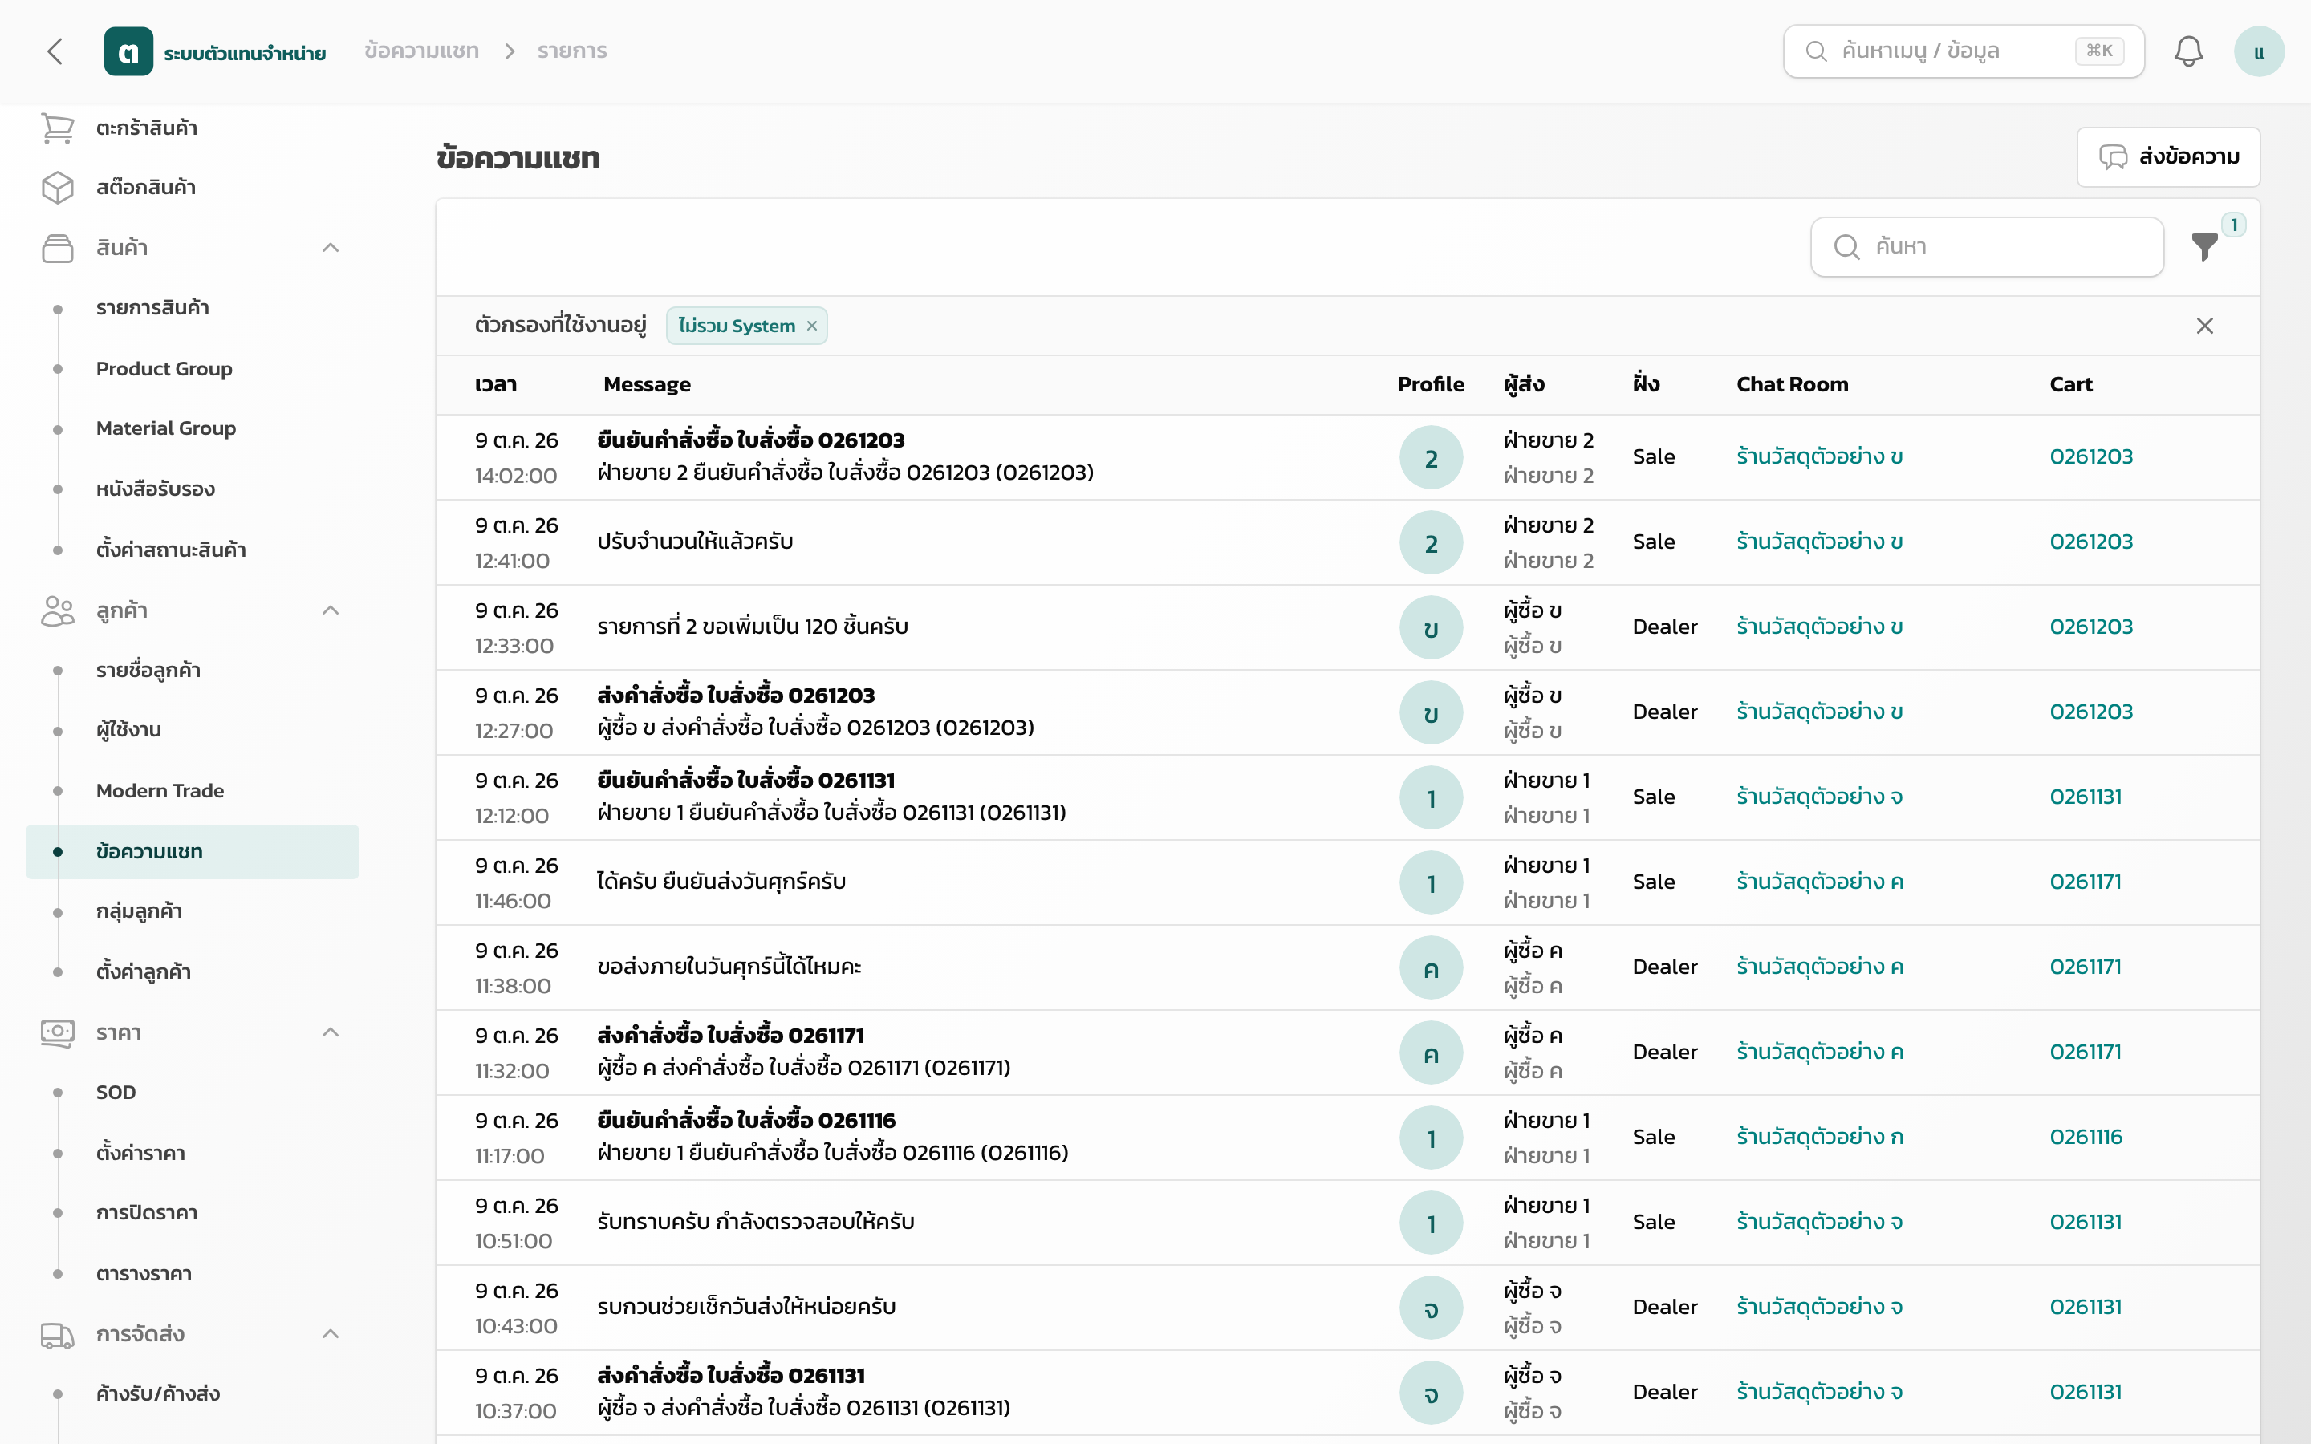Open Product Group in sidebar

[x=164, y=369]
